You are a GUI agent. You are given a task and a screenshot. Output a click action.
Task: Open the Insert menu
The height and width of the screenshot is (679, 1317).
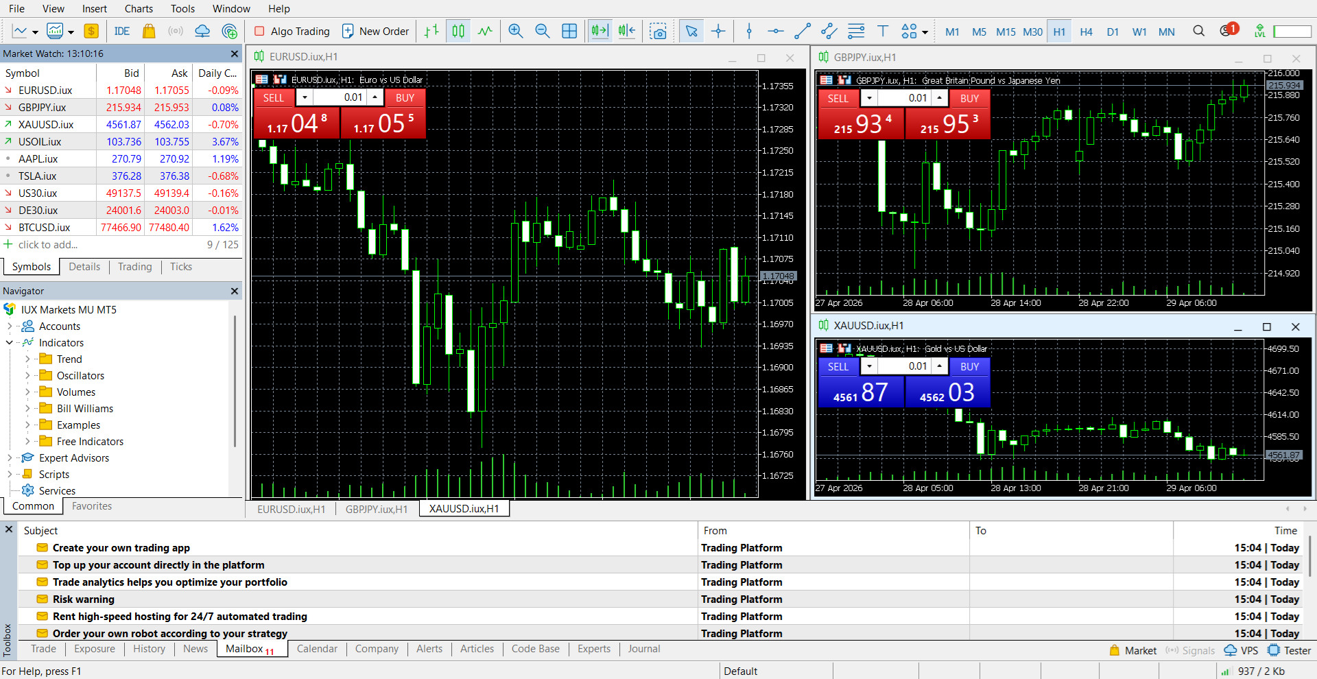click(x=95, y=8)
